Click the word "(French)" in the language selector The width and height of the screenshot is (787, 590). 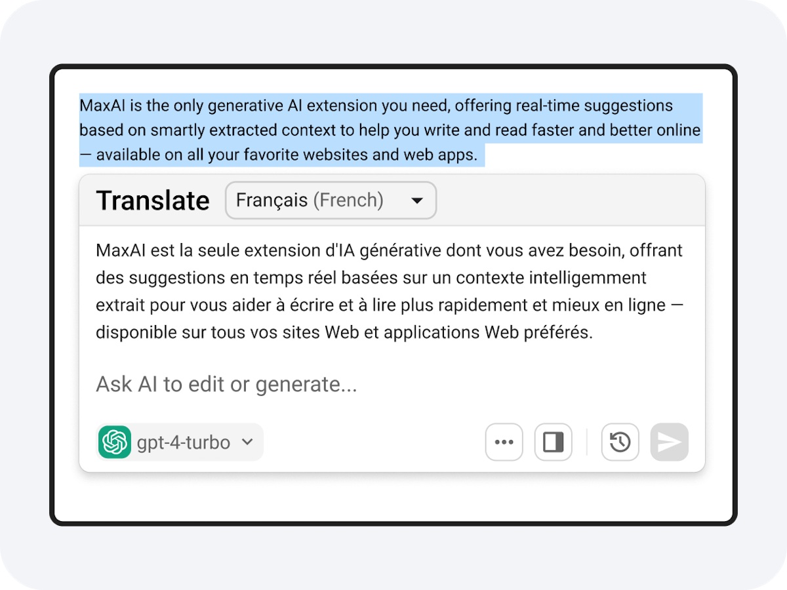(348, 200)
